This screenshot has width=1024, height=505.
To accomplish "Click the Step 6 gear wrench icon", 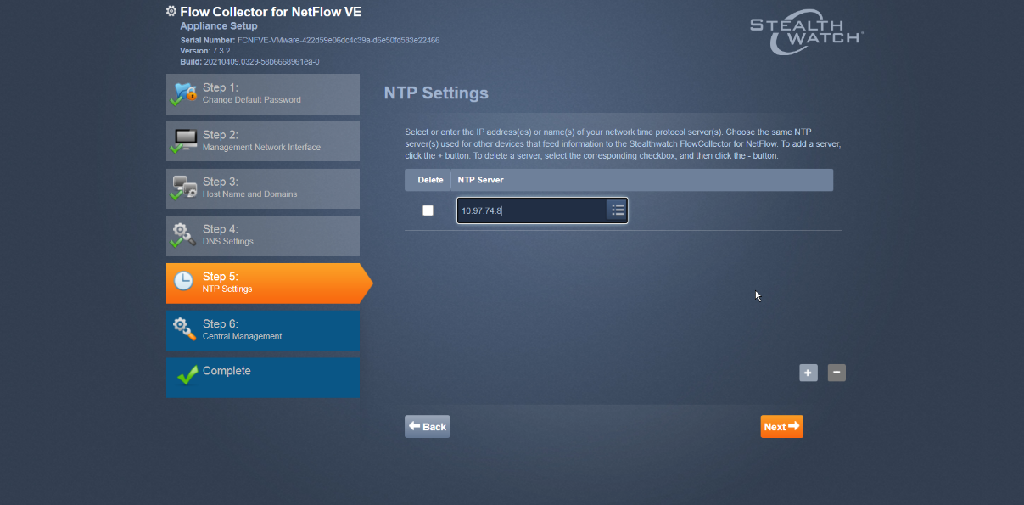I will tap(184, 328).
